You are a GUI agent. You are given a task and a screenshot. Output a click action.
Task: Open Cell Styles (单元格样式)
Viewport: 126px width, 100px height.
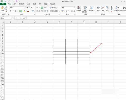92,9
